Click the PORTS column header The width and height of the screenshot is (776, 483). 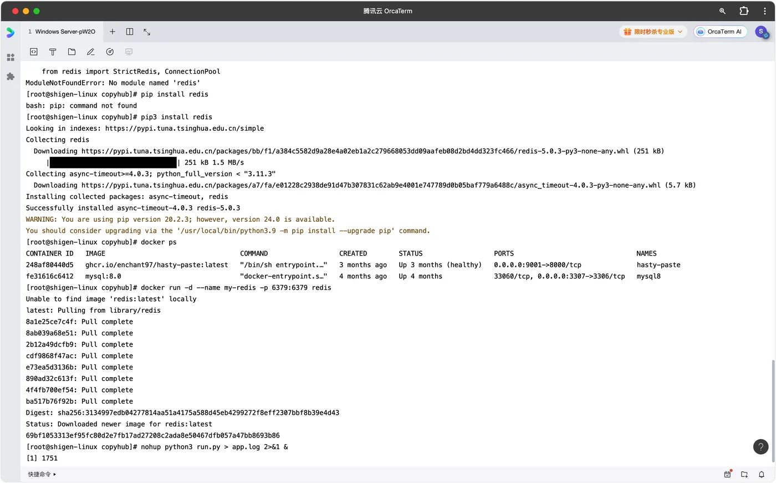pyautogui.click(x=504, y=253)
